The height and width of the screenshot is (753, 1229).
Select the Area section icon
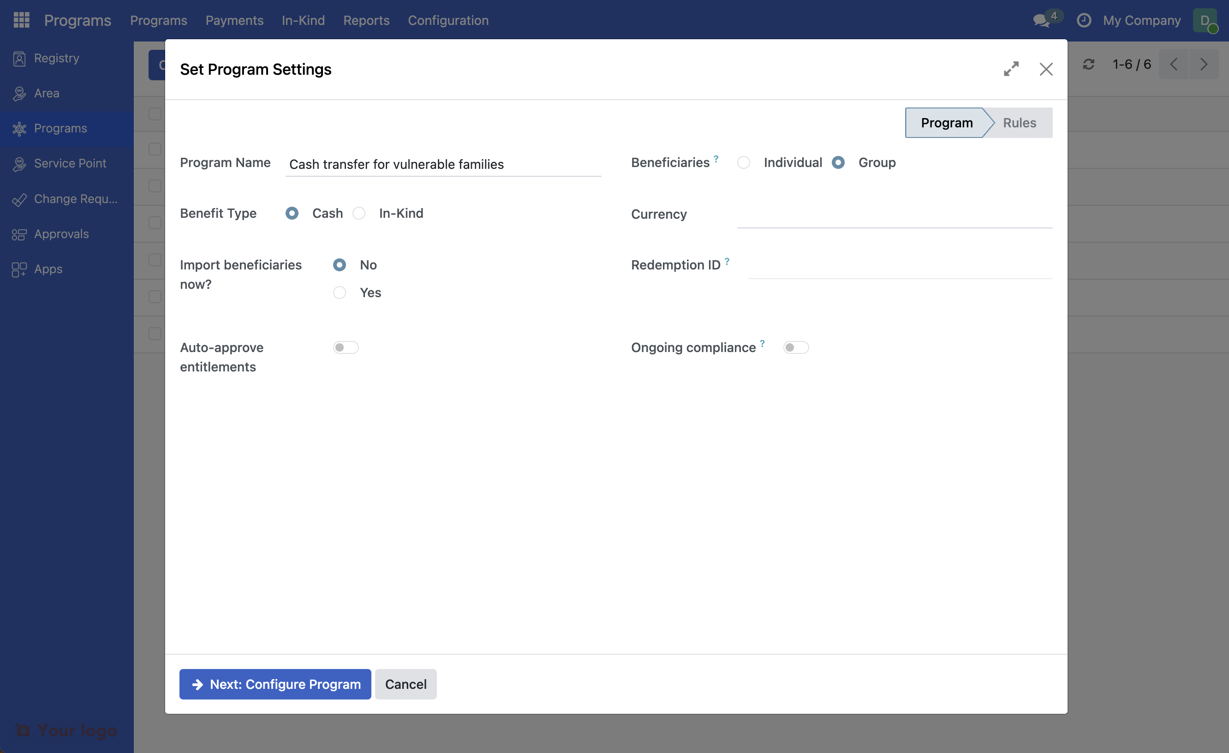[19, 93]
